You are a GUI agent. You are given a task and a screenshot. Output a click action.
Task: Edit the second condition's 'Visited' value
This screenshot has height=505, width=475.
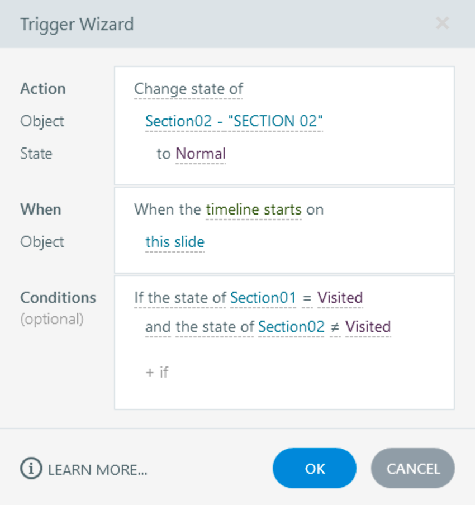[368, 327]
